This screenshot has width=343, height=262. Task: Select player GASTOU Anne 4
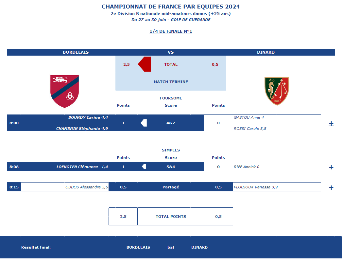[249, 117]
